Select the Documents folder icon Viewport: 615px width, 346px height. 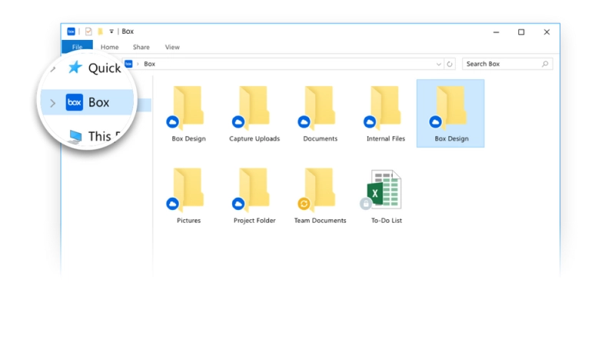coord(320,107)
